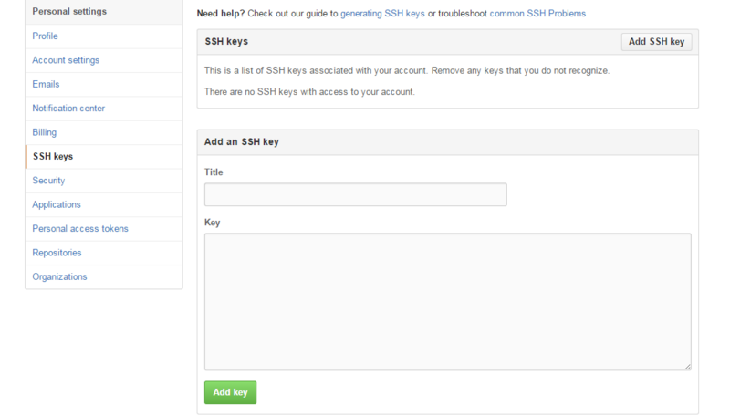Open the Billing section
The height and width of the screenshot is (416, 730).
[x=44, y=132]
